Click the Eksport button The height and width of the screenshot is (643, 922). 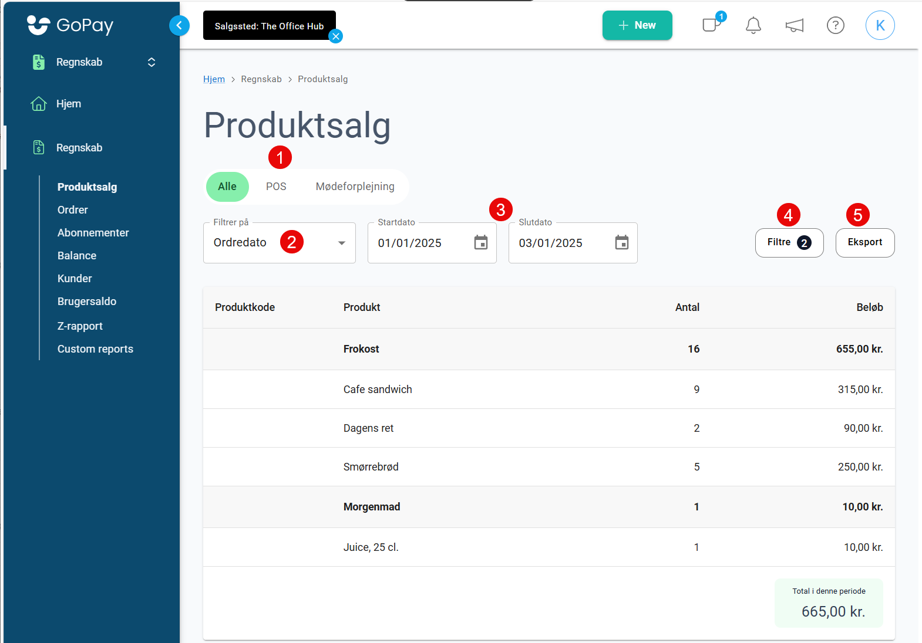click(865, 243)
